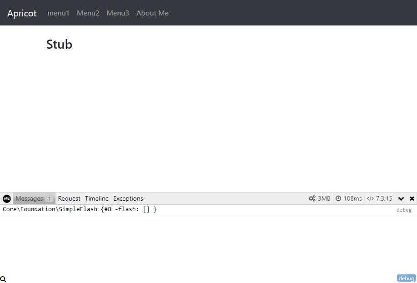The height and width of the screenshot is (283, 417).
Task: View the Exceptions tab
Action: [128, 199]
